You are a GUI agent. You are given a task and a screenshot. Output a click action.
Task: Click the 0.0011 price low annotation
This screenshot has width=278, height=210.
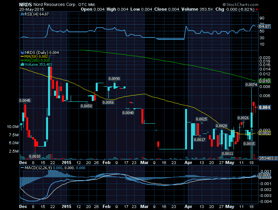point(227,153)
